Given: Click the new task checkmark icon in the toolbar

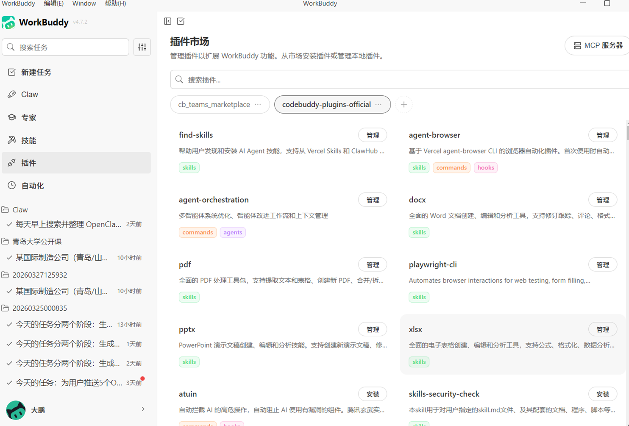Looking at the screenshot, I should (x=181, y=21).
